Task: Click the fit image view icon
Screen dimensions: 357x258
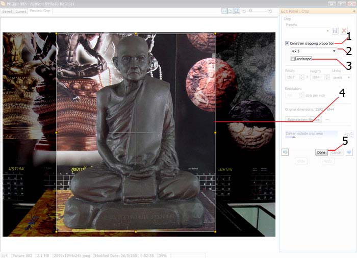Action: (x=231, y=11)
